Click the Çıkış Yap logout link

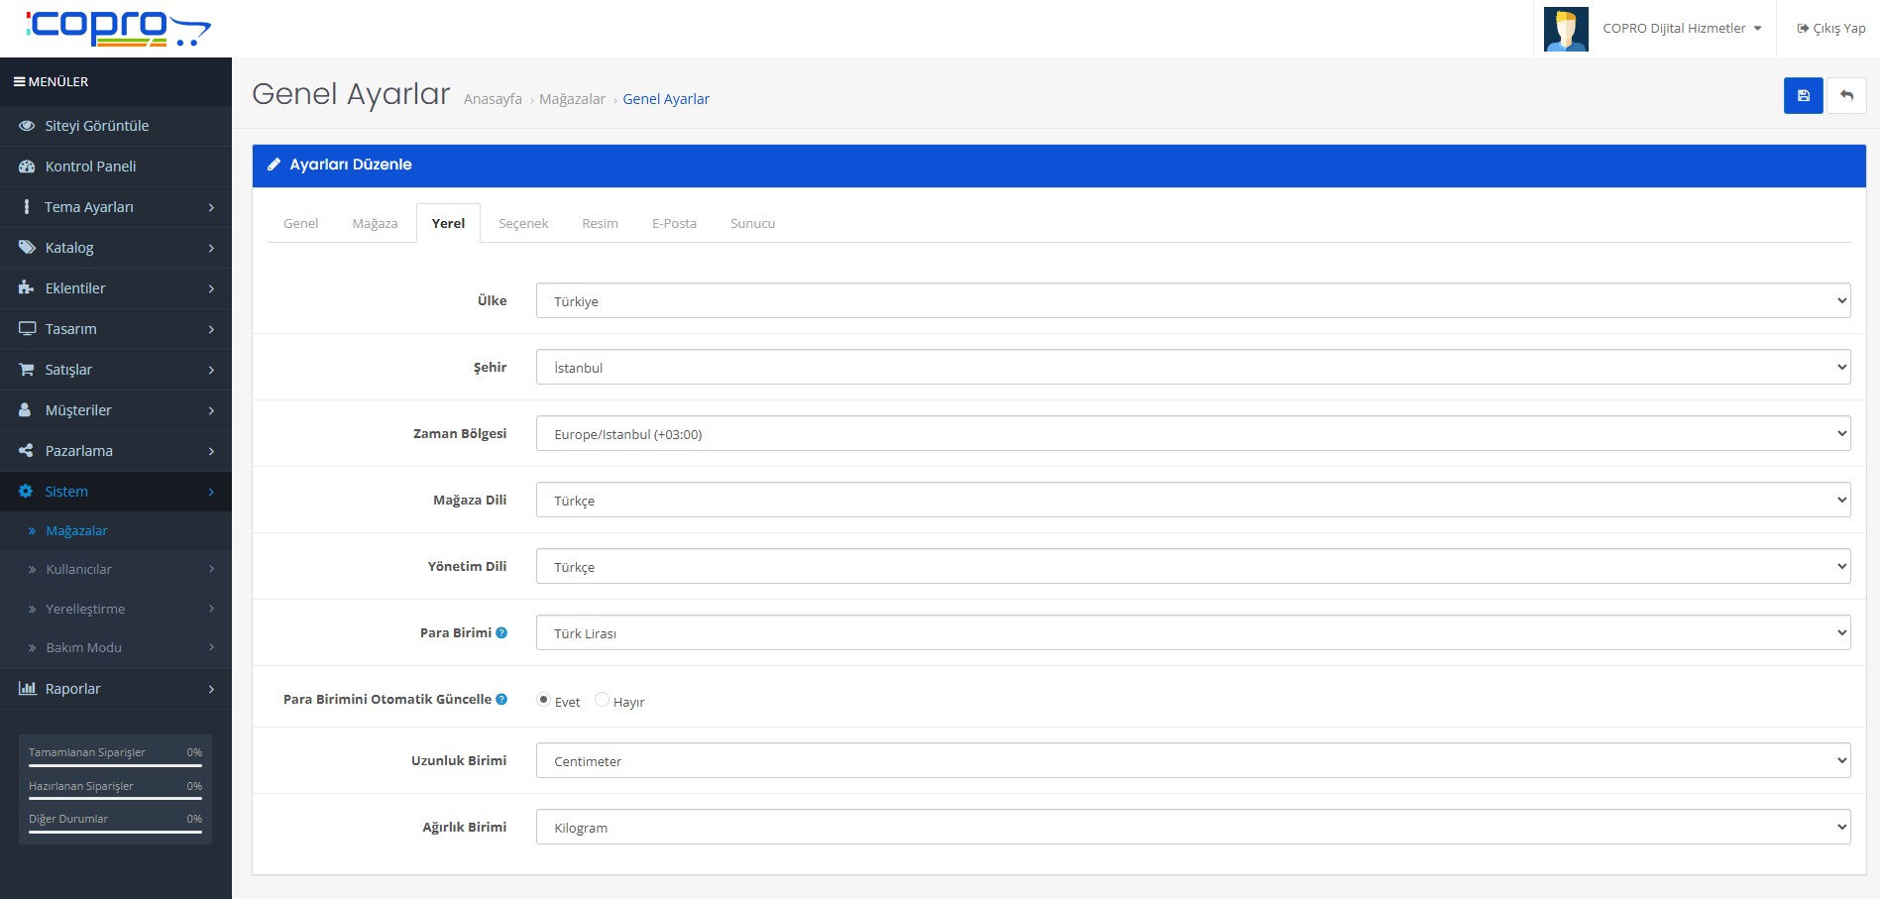coord(1831,29)
